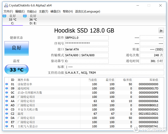The width and height of the screenshot is (168, 134).
Task: Click the 标准 standard field
Action: point(114,67)
